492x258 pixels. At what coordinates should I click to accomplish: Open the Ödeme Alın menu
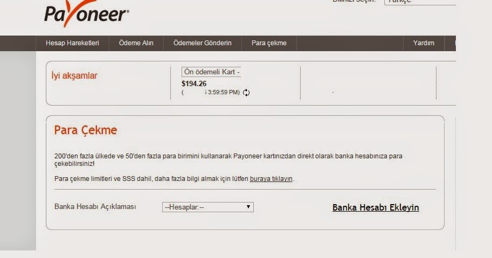(x=136, y=43)
